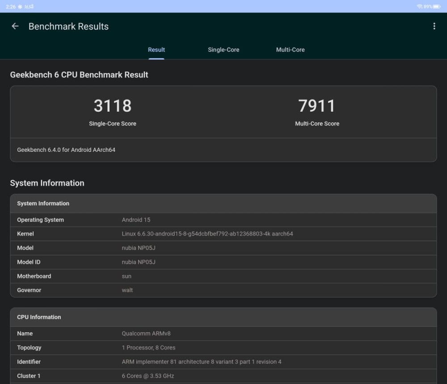
Task: Select the multi-core score value 7911
Action: 317,106
